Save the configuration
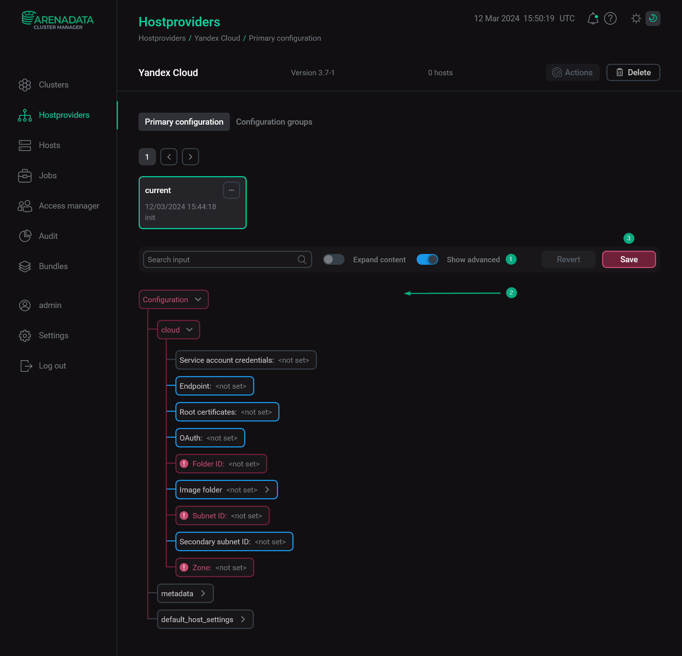Viewport: 682px width, 656px height. (629, 259)
